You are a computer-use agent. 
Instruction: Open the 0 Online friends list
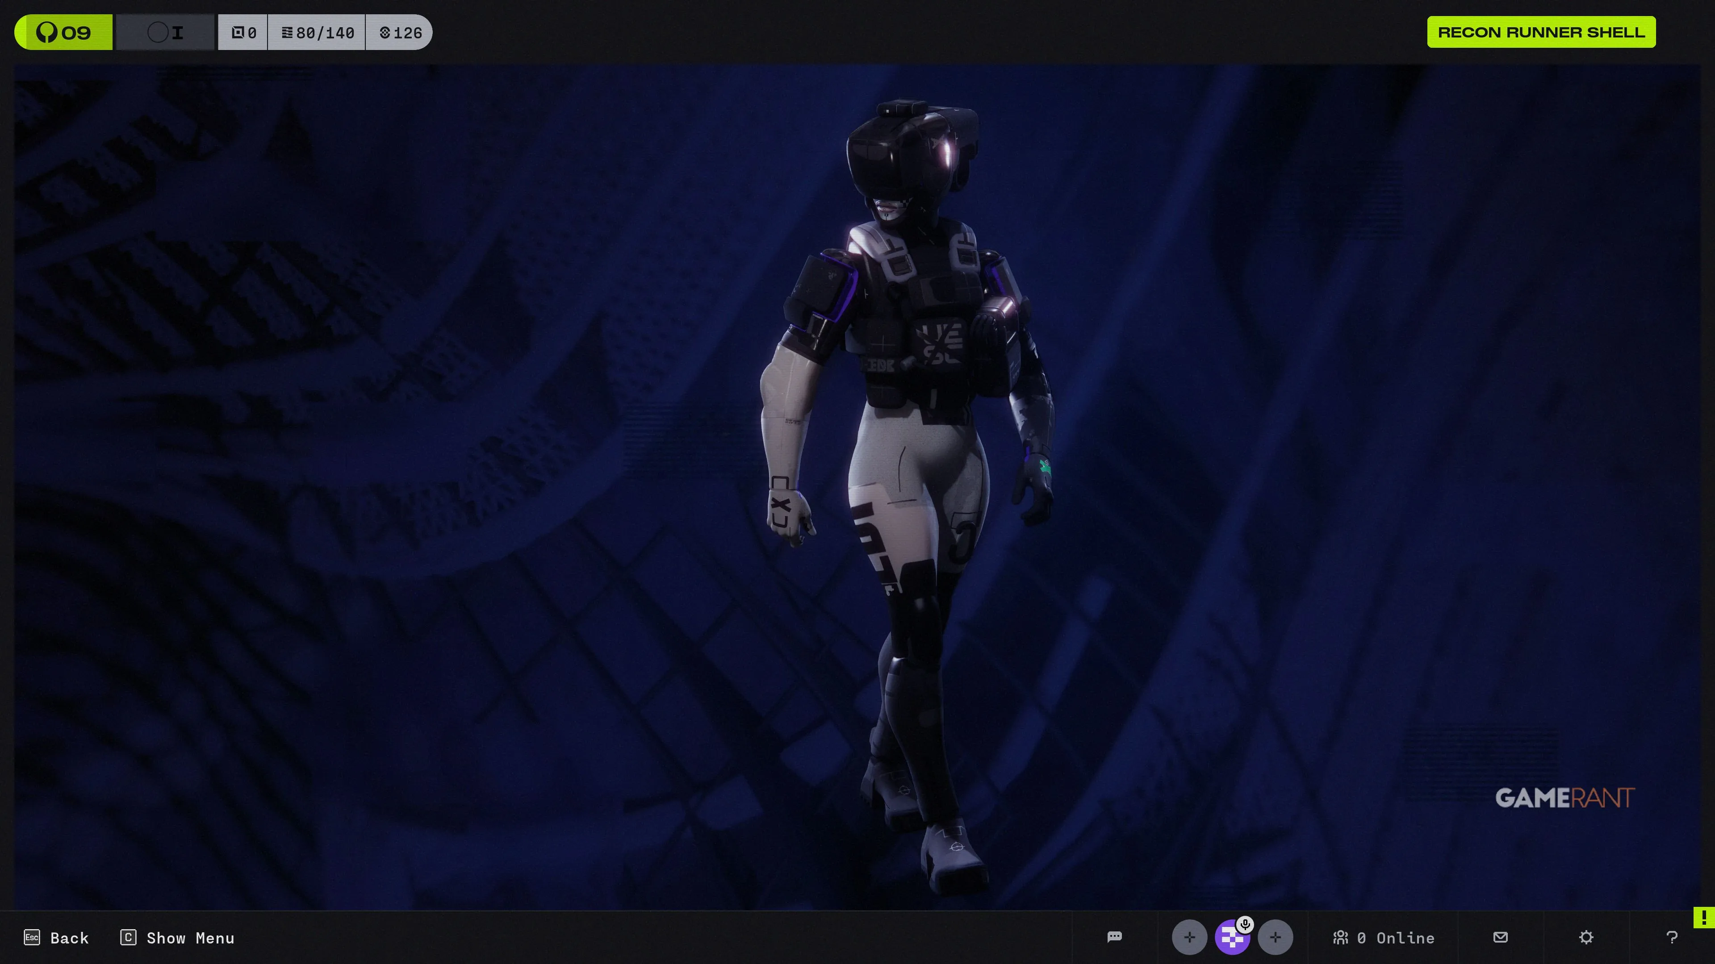coord(1384,937)
